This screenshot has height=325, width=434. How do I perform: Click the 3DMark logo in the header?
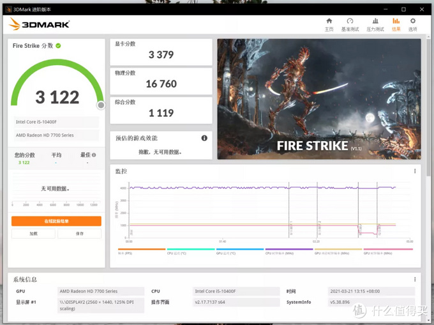[40, 24]
